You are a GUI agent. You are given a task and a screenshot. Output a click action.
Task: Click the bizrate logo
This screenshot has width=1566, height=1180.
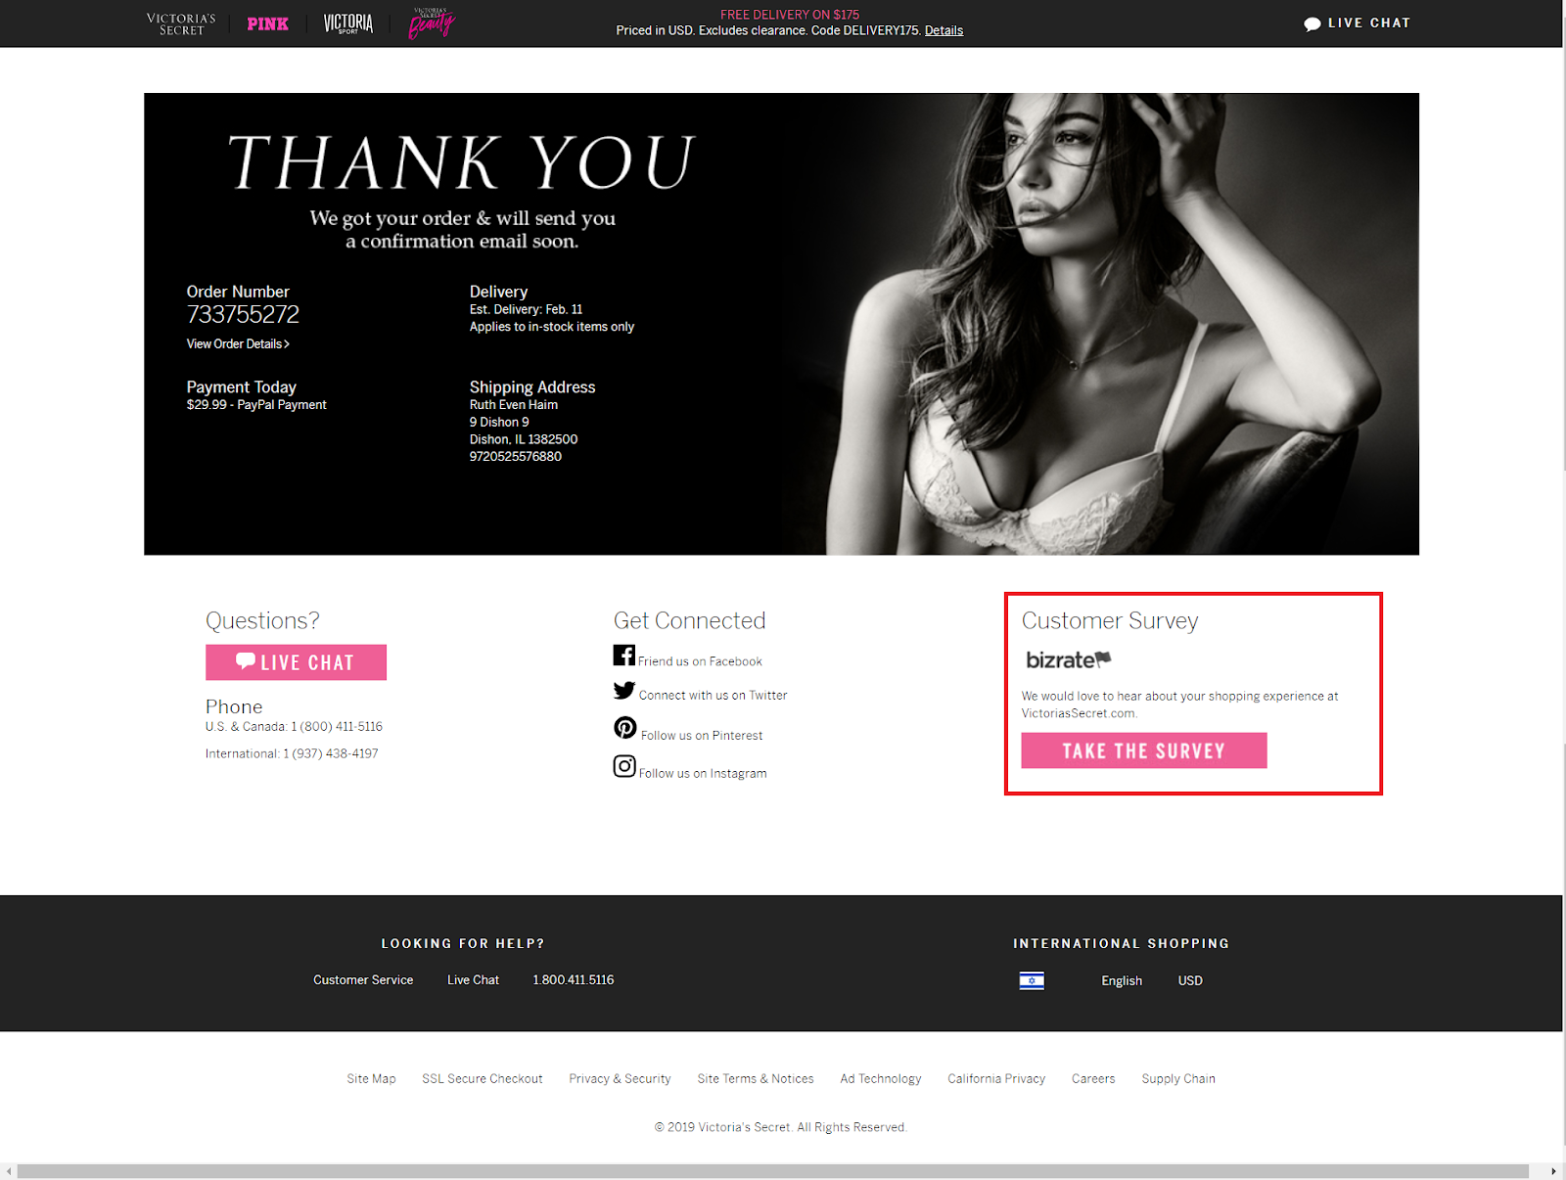coord(1069,659)
